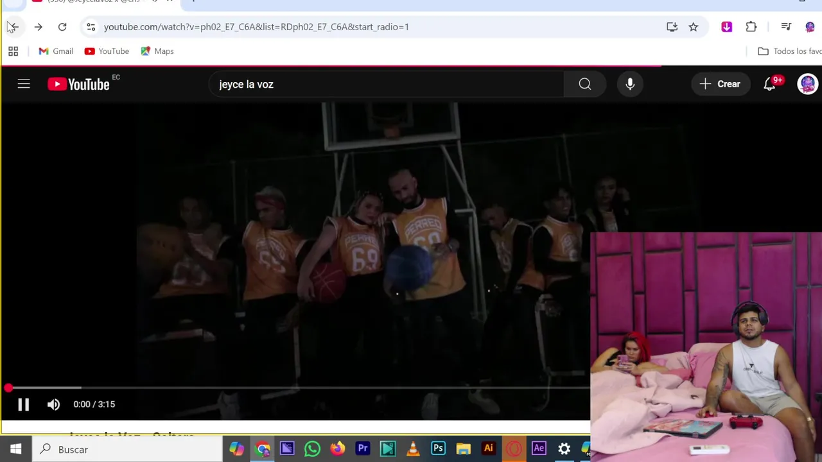Screen dimensions: 822x462
Task: Open the Chrome profile avatar
Action: 810,27
